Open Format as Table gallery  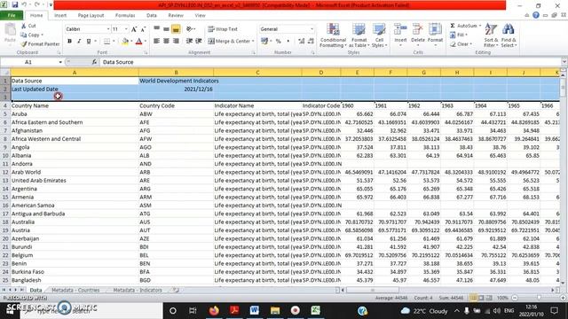[359, 35]
